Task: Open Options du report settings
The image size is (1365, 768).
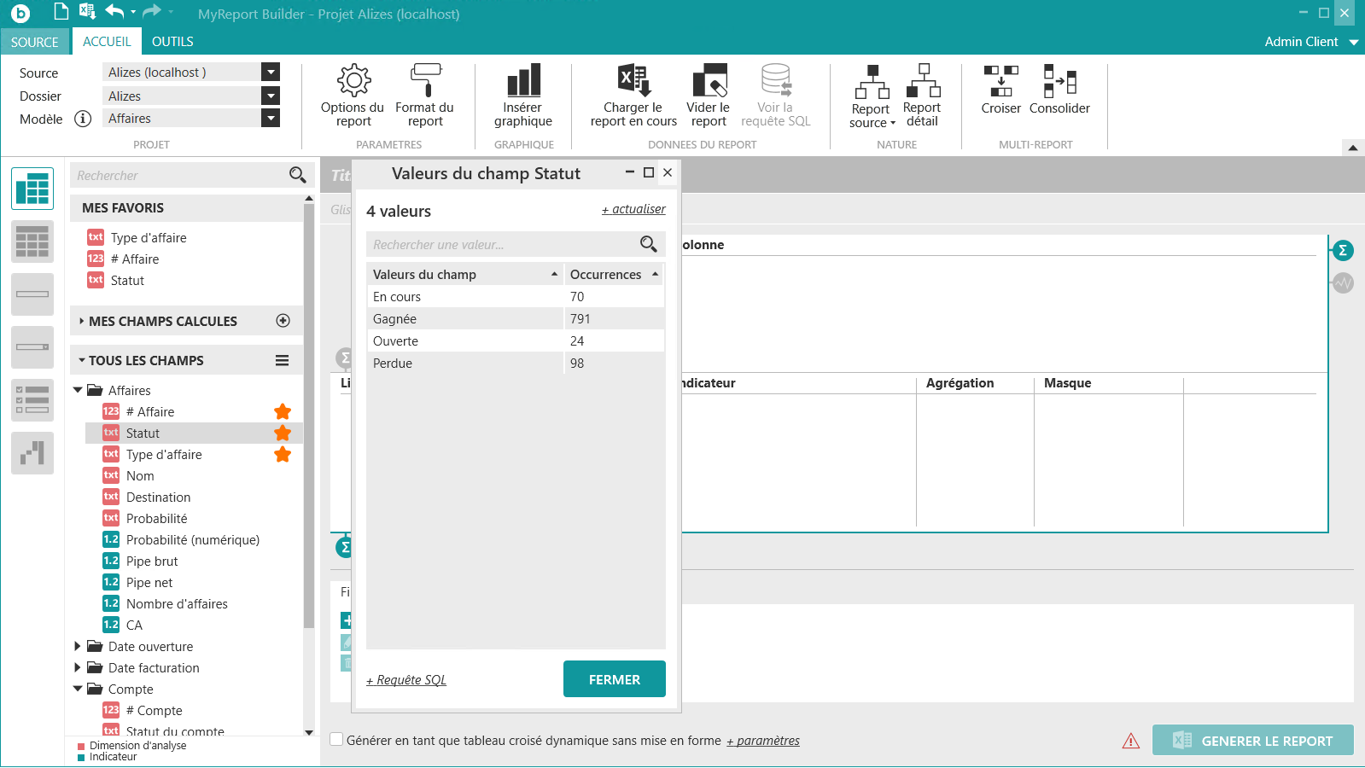Action: click(353, 95)
